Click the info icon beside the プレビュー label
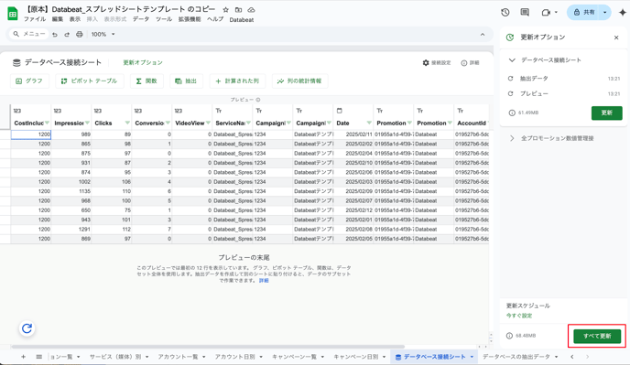This screenshot has width=630, height=365. click(x=258, y=100)
